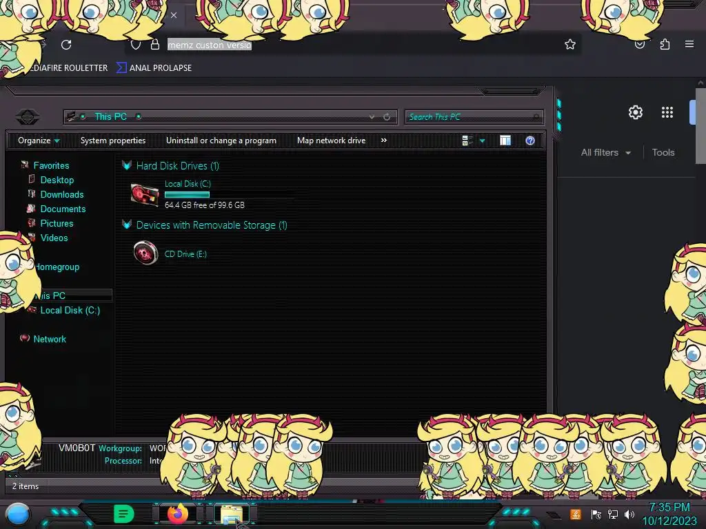706x529 pixels.
Task: Focus the Search This PC field
Action: 474,117
